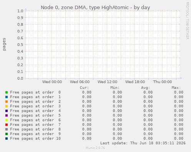The image size is (191, 152).
Task: Select 'Free pages at order 0' label
Action: point(35,92)
